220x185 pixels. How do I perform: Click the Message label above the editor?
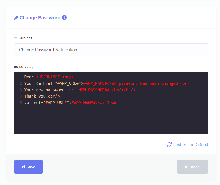[x=27, y=67]
